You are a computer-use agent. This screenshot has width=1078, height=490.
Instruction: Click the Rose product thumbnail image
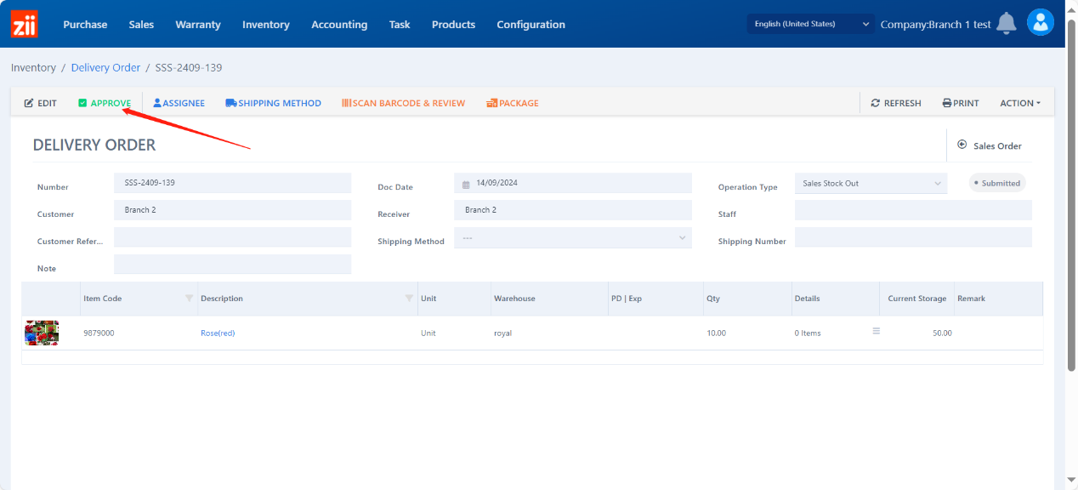click(42, 333)
